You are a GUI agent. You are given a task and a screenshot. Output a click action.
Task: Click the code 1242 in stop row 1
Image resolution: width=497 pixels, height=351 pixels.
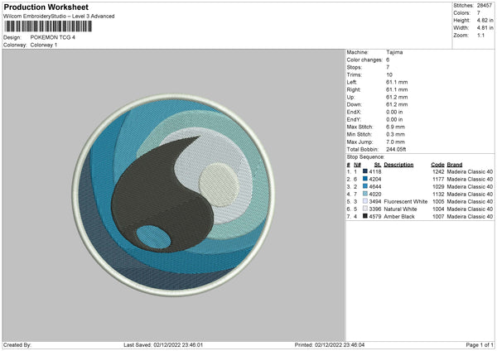(x=438, y=171)
